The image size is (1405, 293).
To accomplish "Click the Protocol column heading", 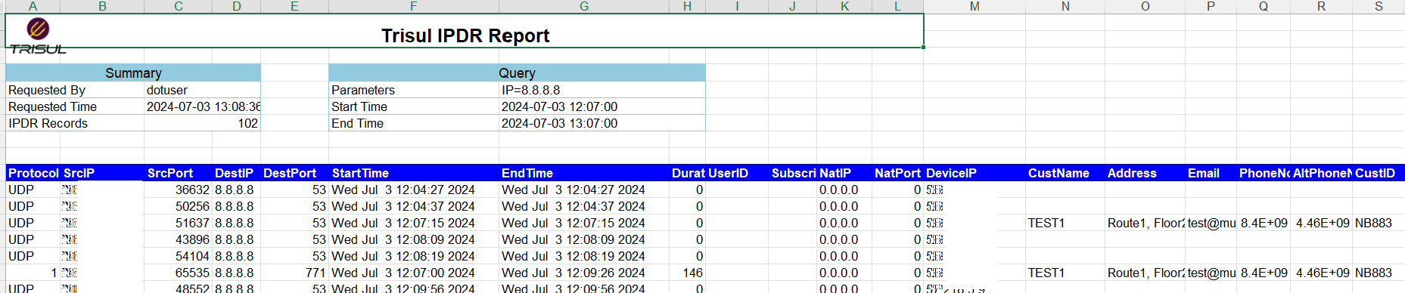I will tap(33, 173).
